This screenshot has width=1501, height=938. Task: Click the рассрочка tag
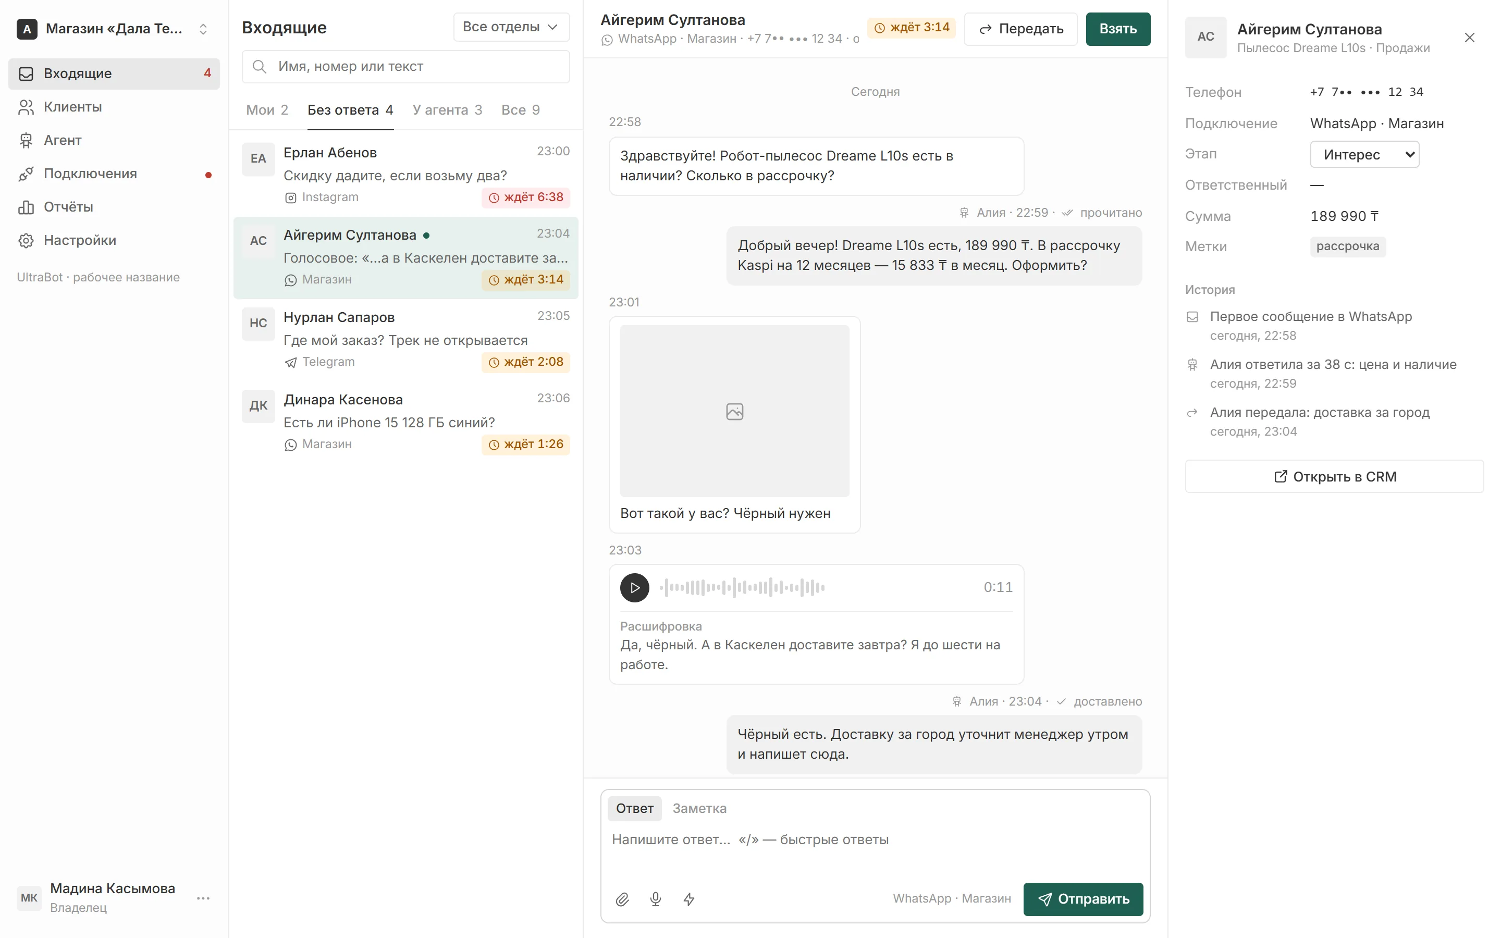[1348, 246]
